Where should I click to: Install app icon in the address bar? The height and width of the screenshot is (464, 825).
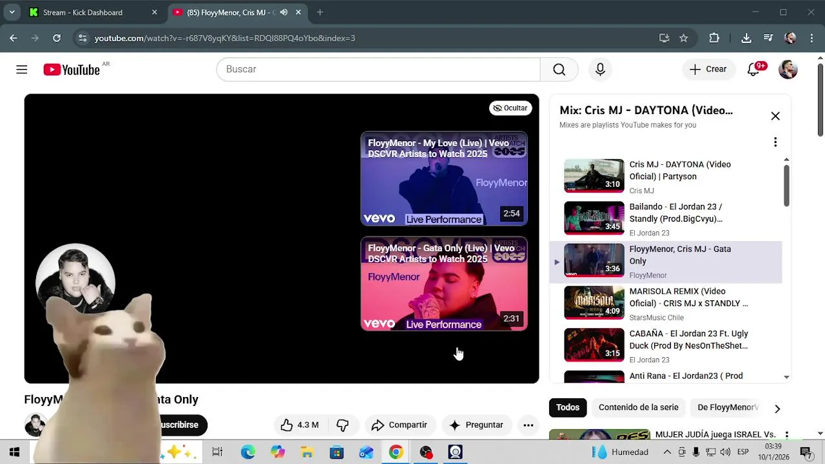point(664,38)
